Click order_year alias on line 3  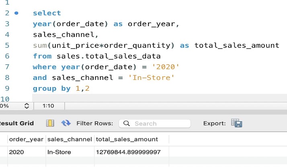(152, 24)
